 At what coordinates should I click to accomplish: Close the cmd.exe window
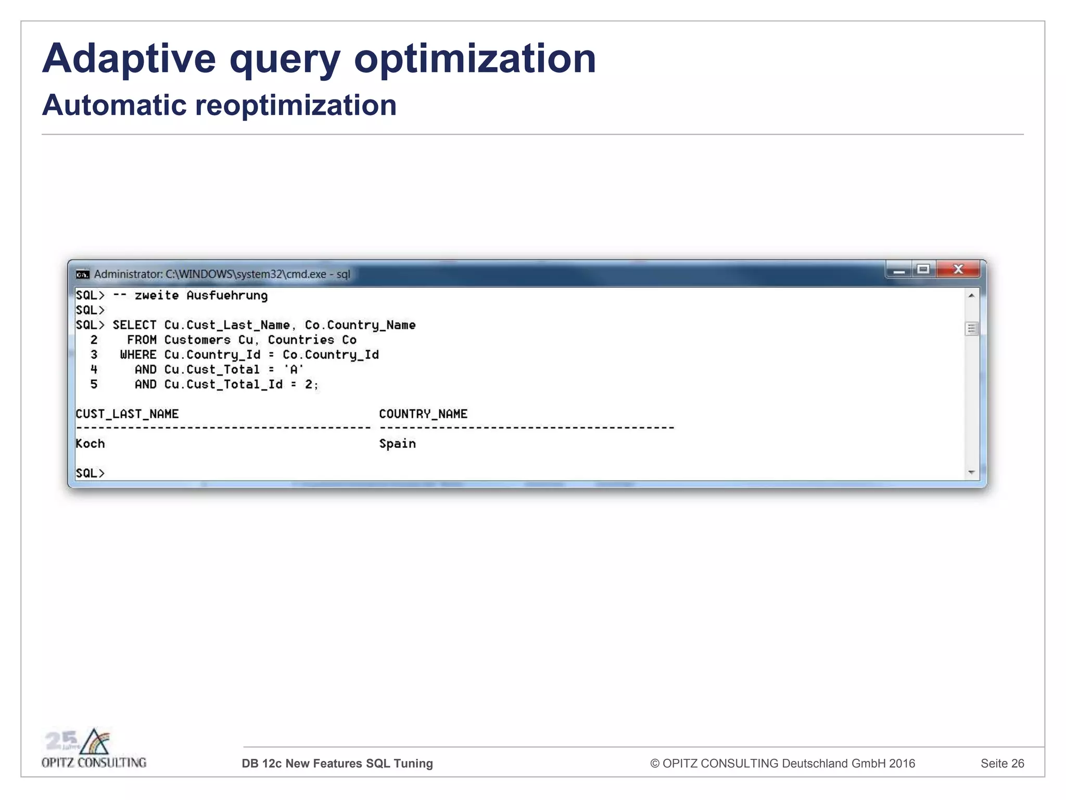click(958, 269)
